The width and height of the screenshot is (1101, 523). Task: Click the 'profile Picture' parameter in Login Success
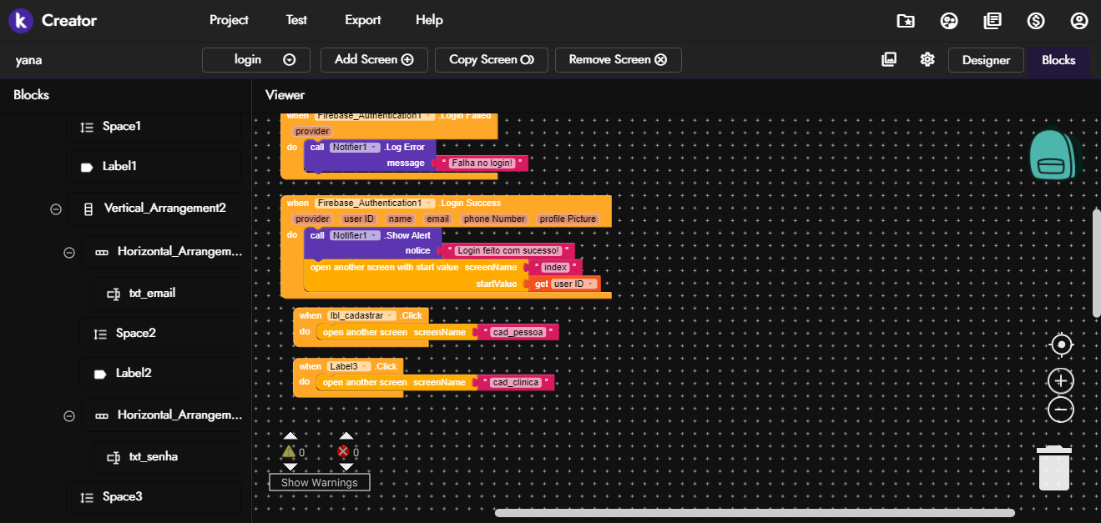click(568, 219)
